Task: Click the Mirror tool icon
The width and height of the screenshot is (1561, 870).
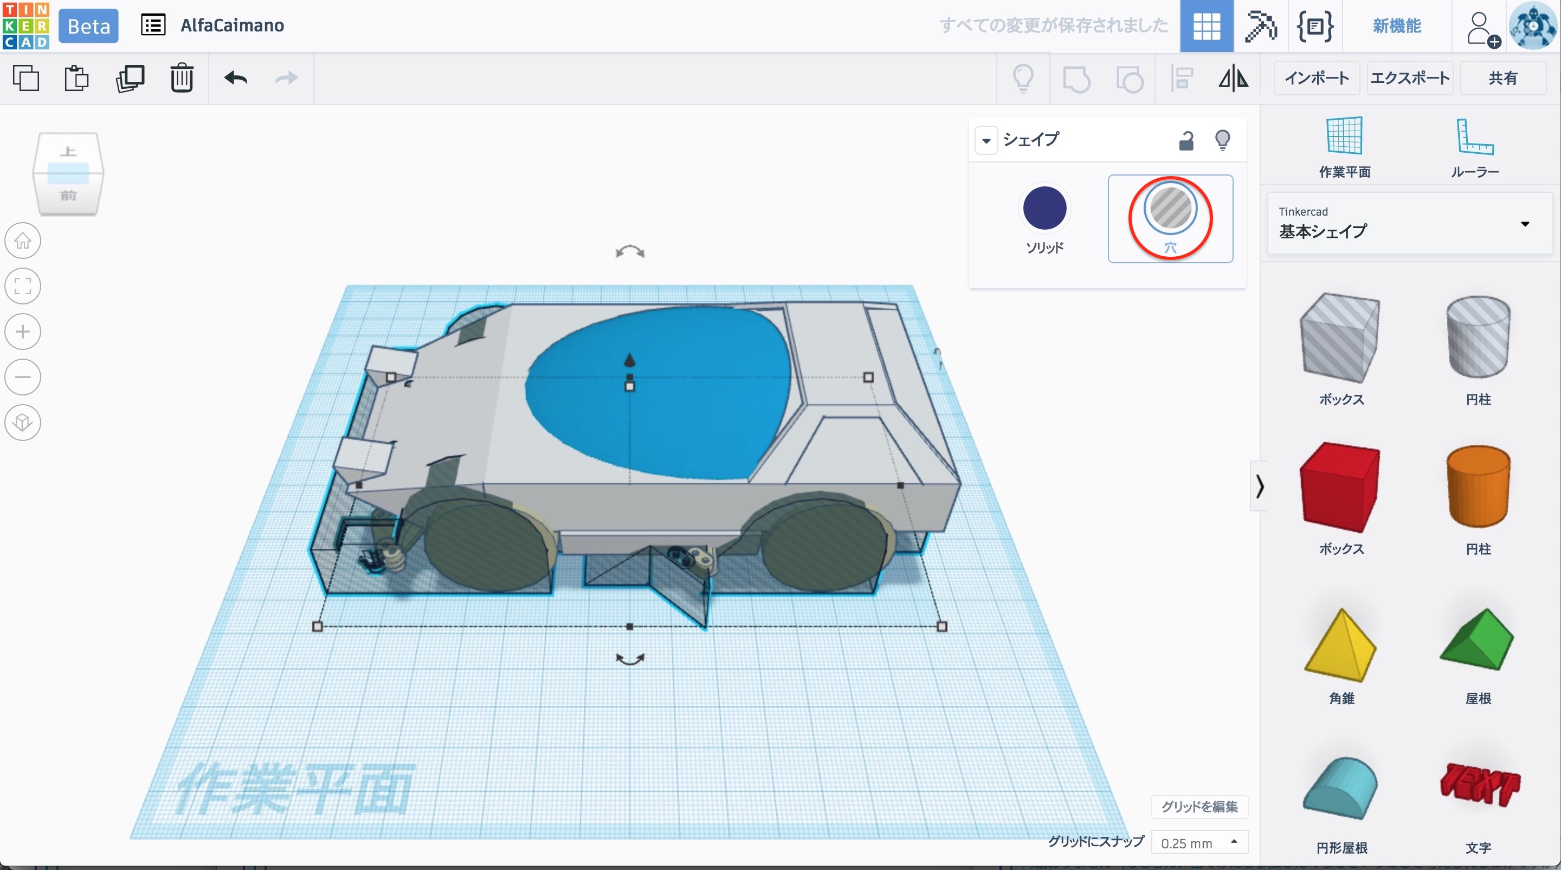Action: (1233, 78)
